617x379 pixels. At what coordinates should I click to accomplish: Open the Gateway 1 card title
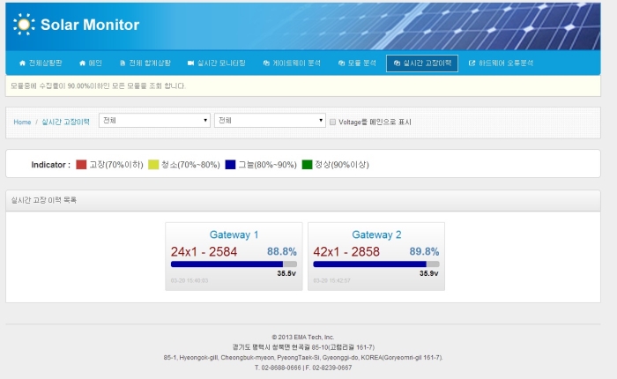point(234,234)
